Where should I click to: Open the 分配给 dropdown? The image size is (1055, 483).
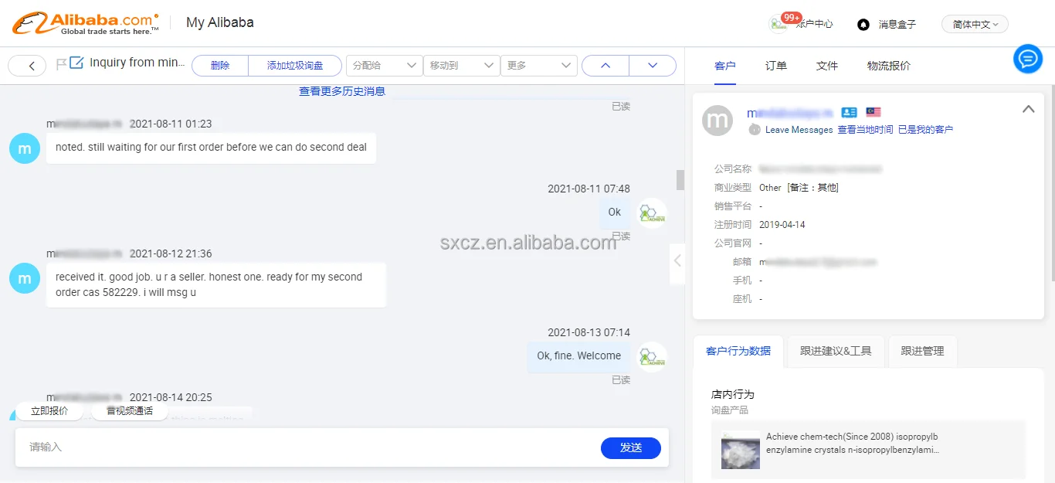coord(384,66)
